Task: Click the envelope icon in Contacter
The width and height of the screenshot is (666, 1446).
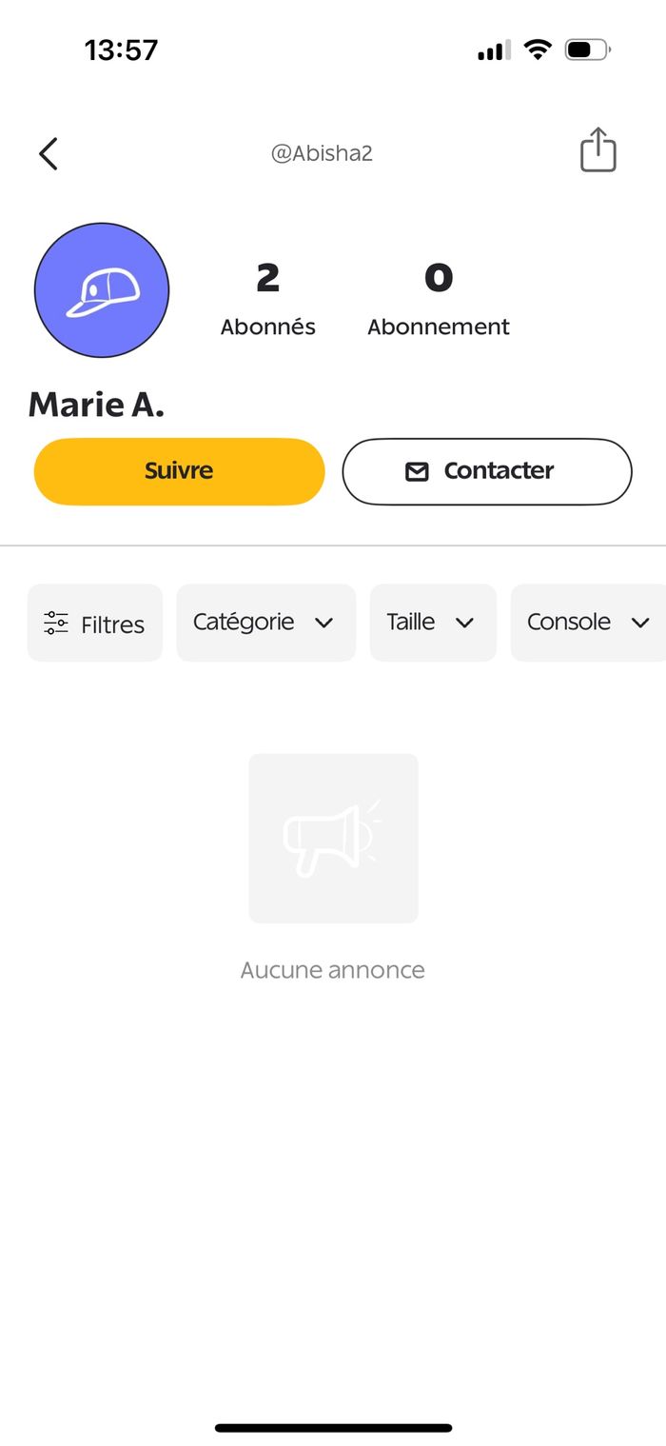Action: pos(417,471)
